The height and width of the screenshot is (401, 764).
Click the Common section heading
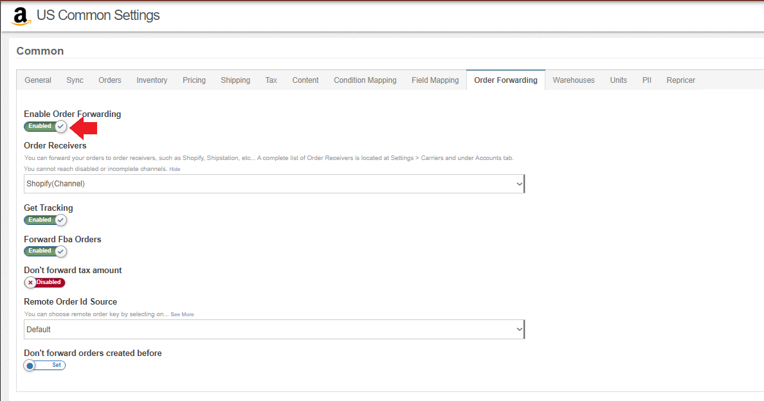pyautogui.click(x=40, y=51)
